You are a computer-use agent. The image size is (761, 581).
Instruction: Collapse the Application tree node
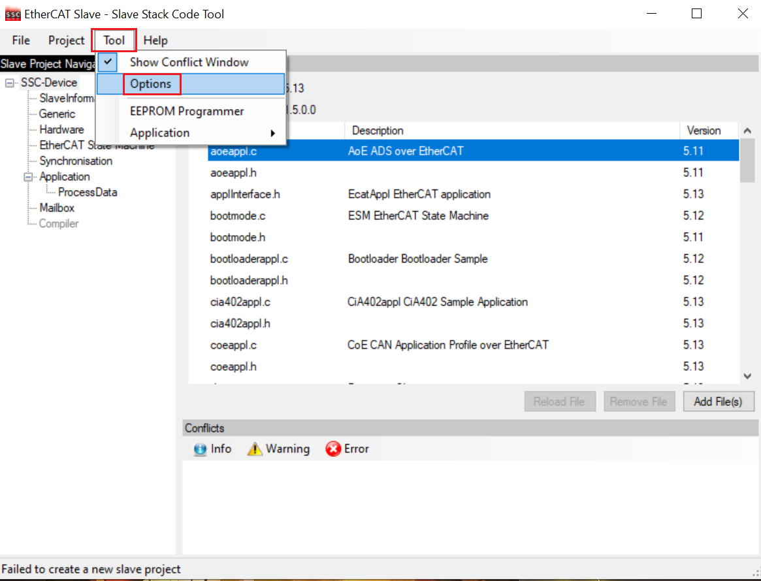coord(28,177)
